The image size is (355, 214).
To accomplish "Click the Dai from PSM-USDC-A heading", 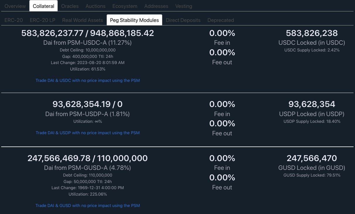I will 88,43.
